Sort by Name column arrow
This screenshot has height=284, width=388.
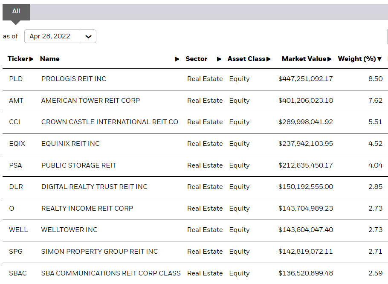point(177,59)
